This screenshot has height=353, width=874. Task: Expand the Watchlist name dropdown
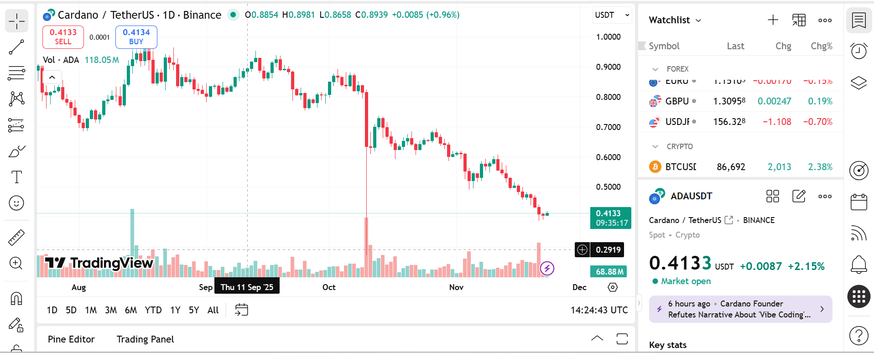tap(675, 20)
